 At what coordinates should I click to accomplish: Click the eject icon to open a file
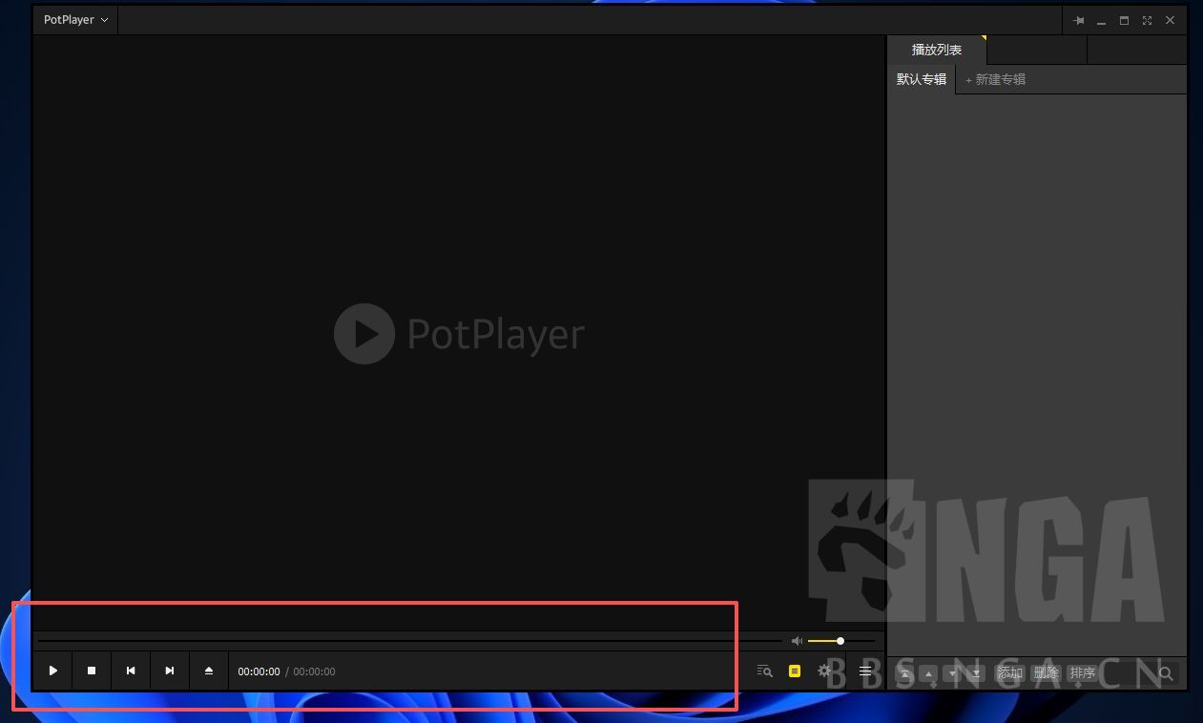tap(208, 671)
